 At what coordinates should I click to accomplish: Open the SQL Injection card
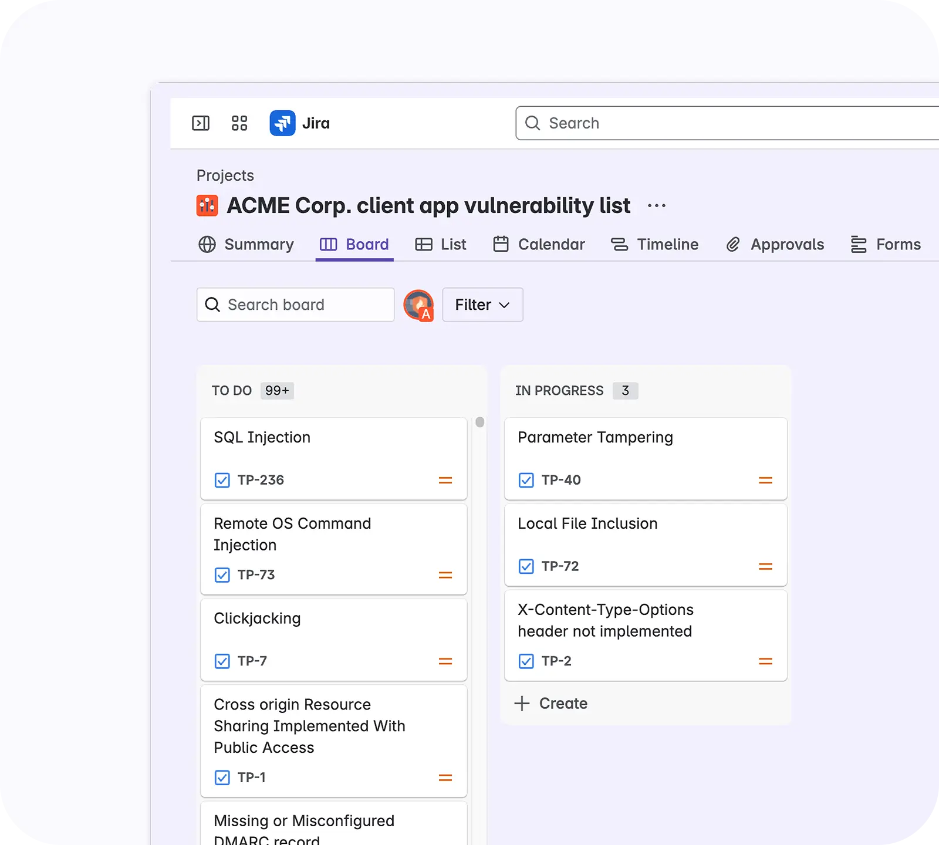[333, 459]
